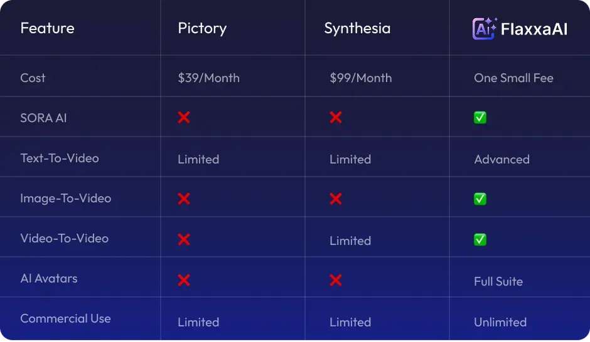
Task: Click the Commercial Use row label
Action: tap(65, 318)
